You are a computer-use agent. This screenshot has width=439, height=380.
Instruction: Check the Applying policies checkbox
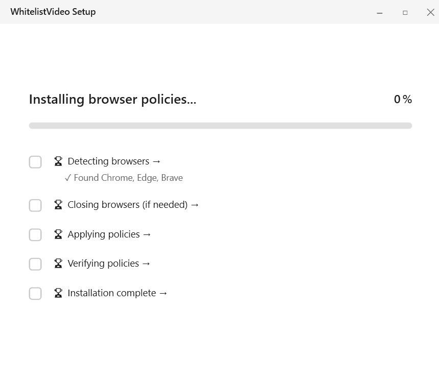pos(35,234)
